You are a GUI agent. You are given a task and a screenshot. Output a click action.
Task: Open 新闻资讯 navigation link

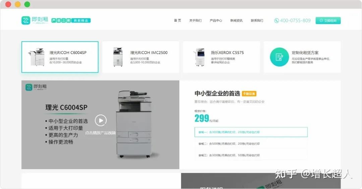point(236,20)
